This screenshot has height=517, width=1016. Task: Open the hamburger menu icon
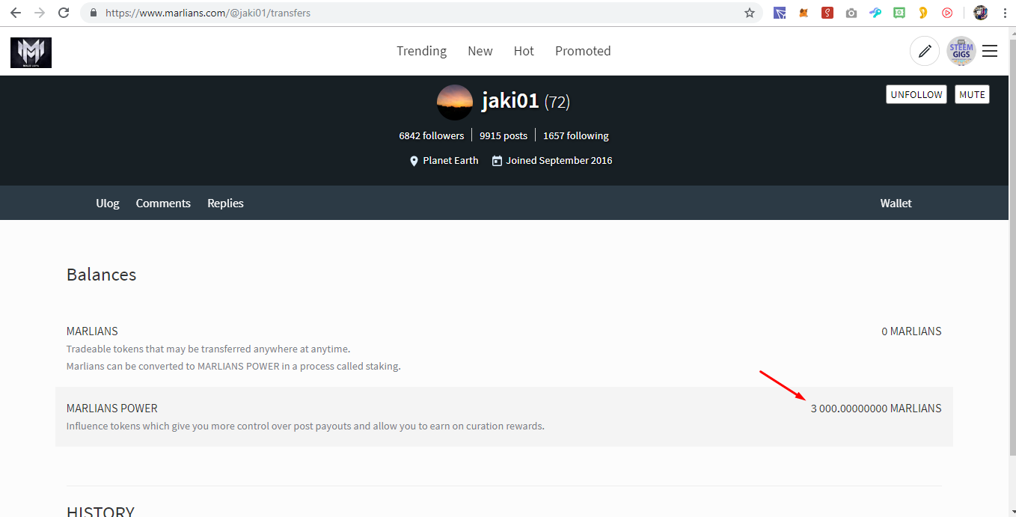(x=990, y=51)
